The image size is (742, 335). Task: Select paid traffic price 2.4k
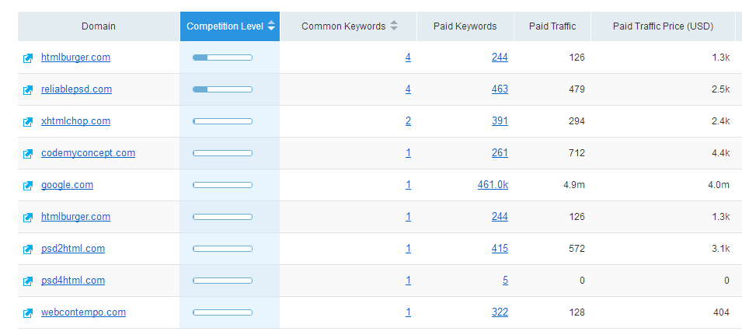(x=721, y=121)
